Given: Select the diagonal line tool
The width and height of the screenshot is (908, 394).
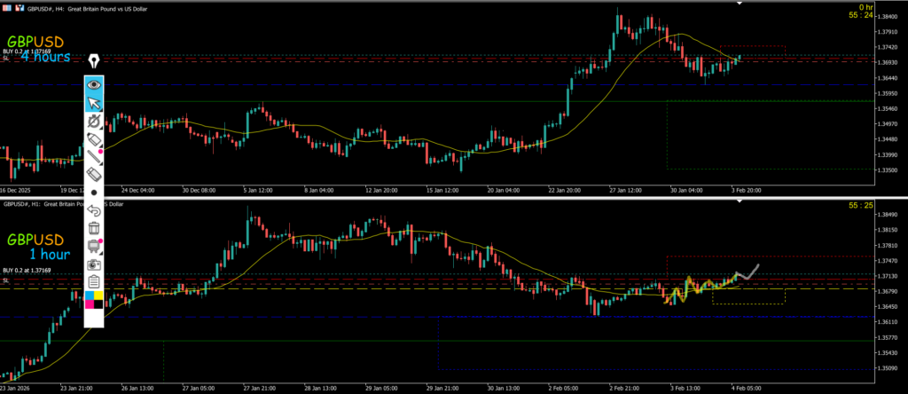Looking at the screenshot, I should coord(94,158).
